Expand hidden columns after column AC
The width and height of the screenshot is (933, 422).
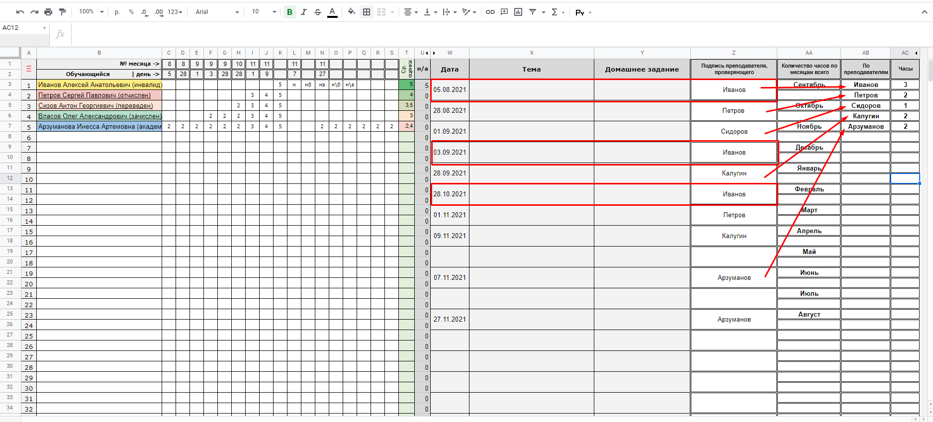click(916, 53)
